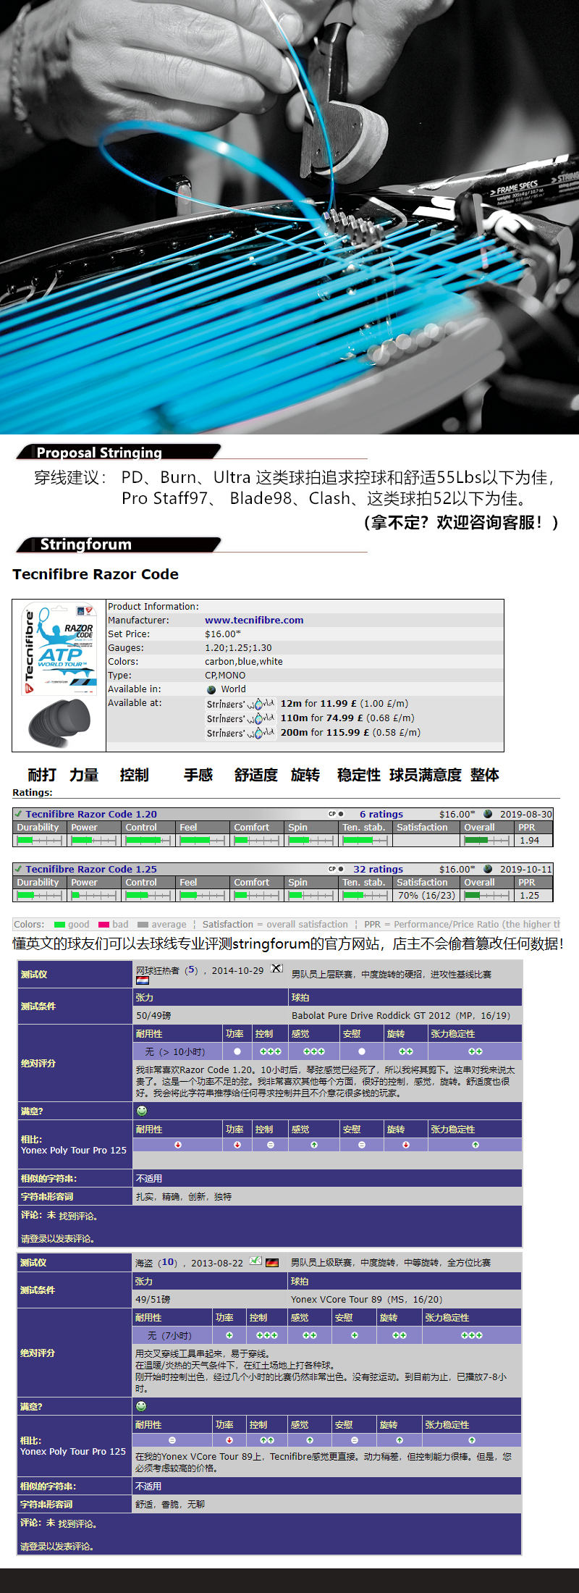Click the gray average swatch in the legend
The width and height of the screenshot is (579, 1593).
[143, 924]
